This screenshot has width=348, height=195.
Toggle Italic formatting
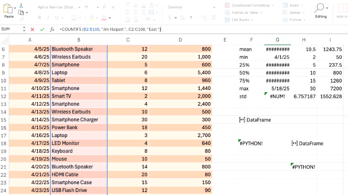[48, 17]
